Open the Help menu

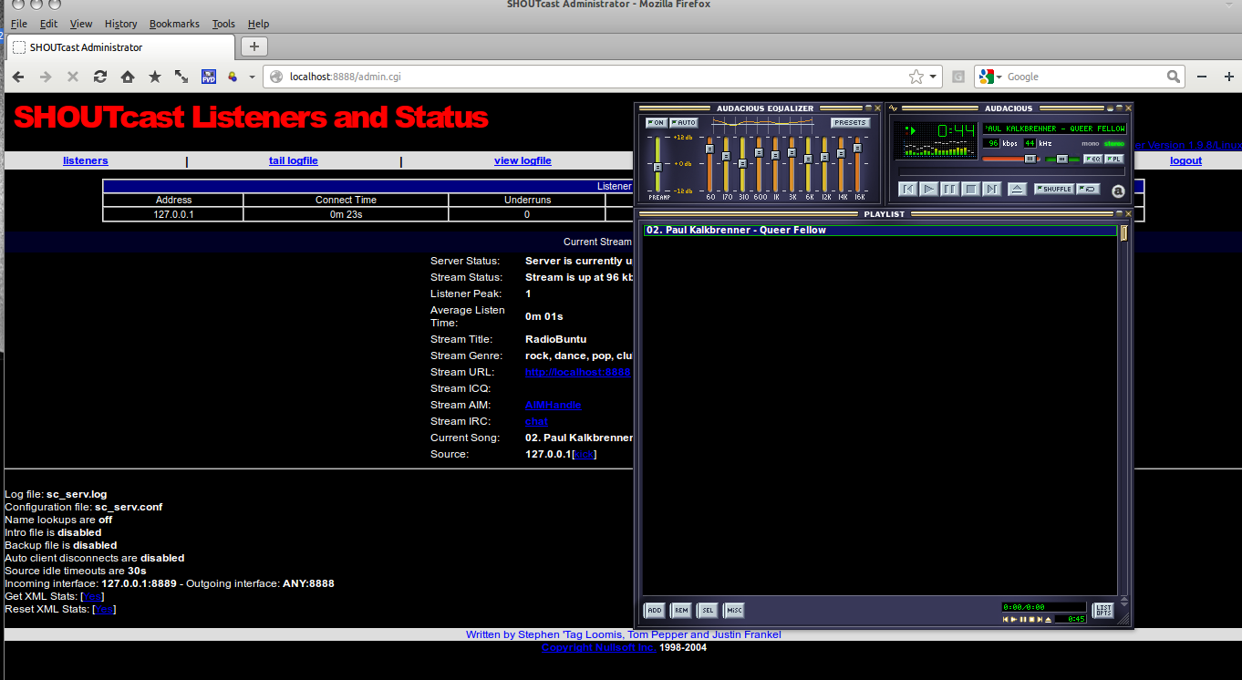[x=258, y=24]
